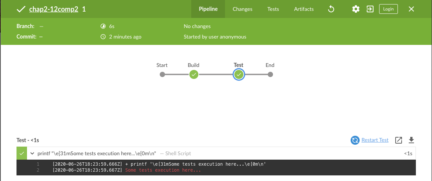The width and height of the screenshot is (432, 181).
Task: Click the rerun pipeline icon
Action: click(331, 9)
